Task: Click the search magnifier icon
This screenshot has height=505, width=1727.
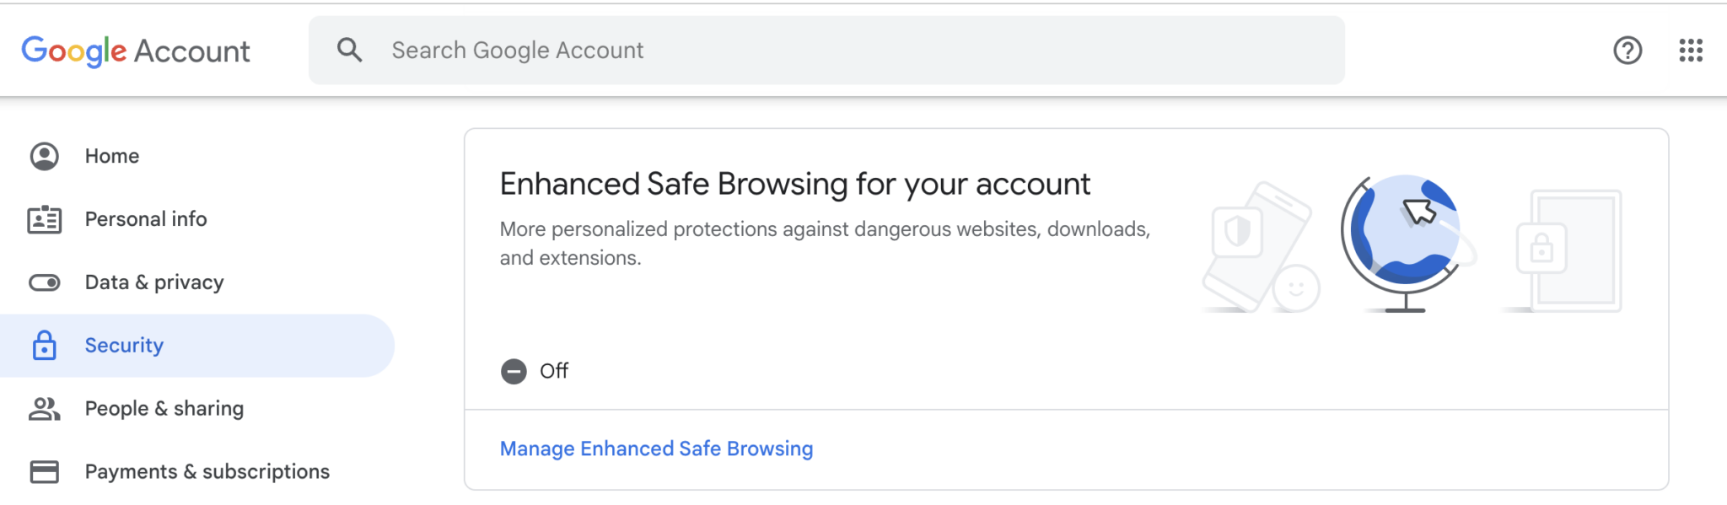Action: pos(350,50)
